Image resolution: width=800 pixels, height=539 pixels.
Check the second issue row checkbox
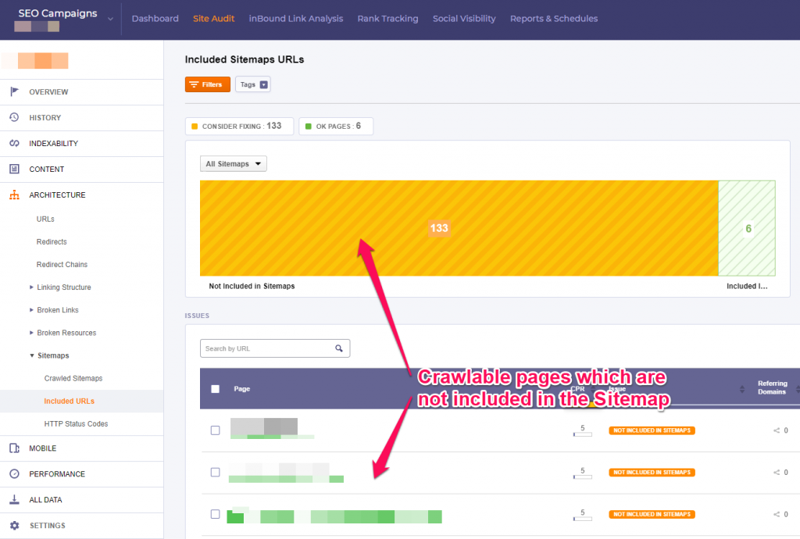coord(216,472)
